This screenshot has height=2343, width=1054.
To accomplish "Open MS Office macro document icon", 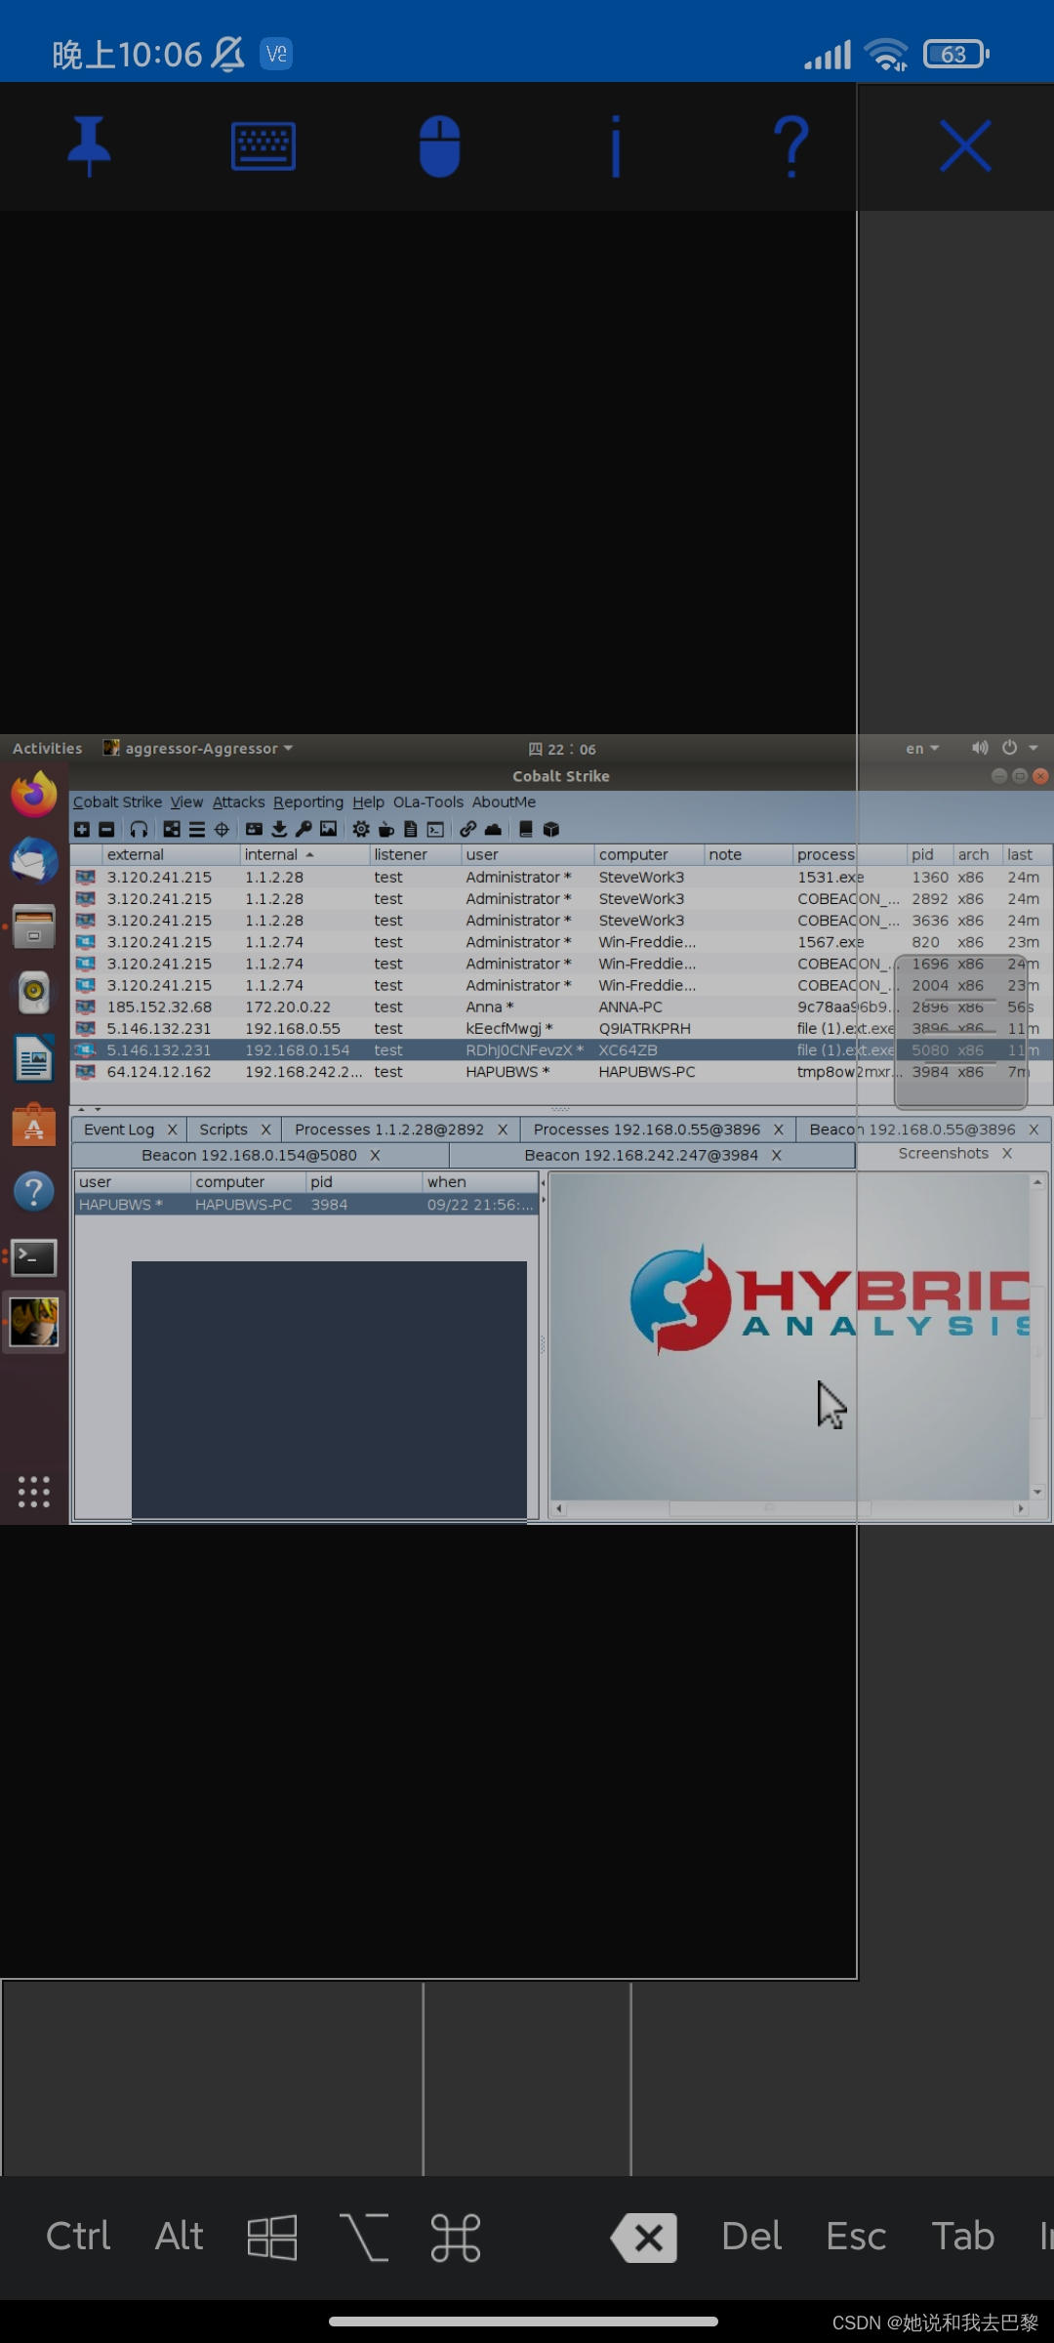I will pos(411,829).
